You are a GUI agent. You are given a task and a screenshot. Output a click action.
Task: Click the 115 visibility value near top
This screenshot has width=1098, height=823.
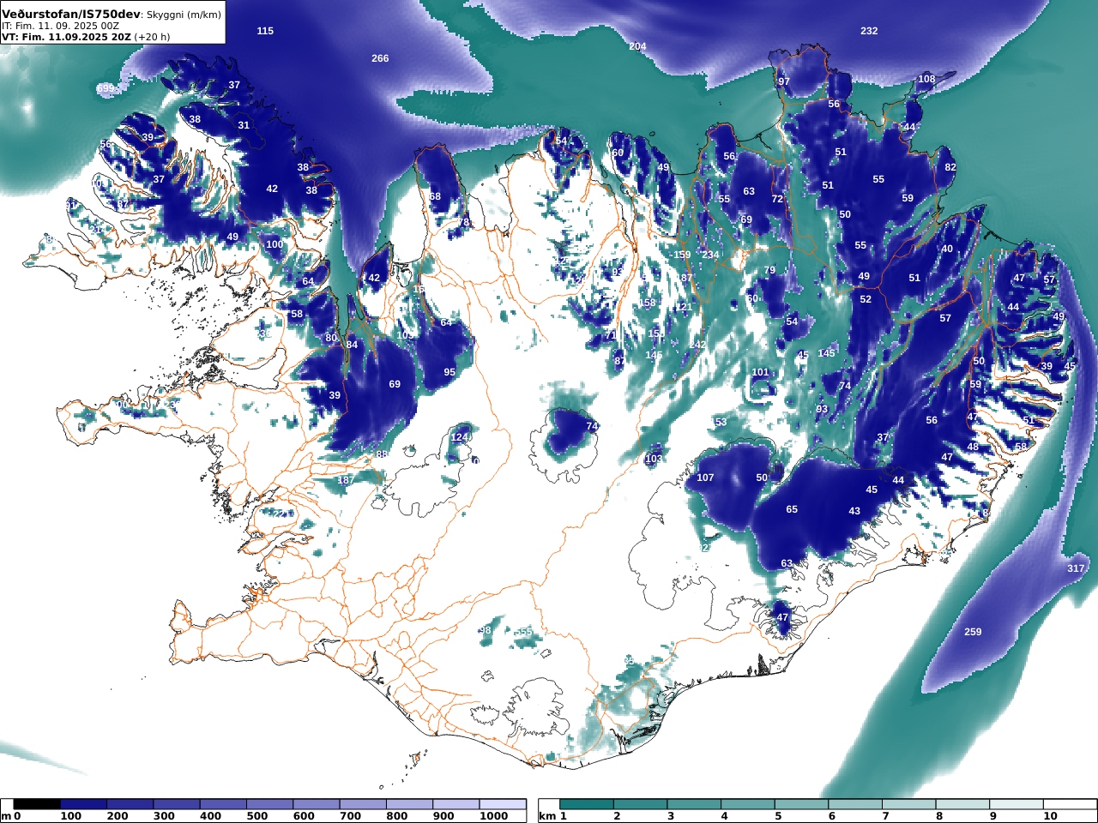tap(265, 31)
